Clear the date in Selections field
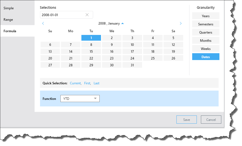The width and height of the screenshot is (242, 146). [x=87, y=15]
